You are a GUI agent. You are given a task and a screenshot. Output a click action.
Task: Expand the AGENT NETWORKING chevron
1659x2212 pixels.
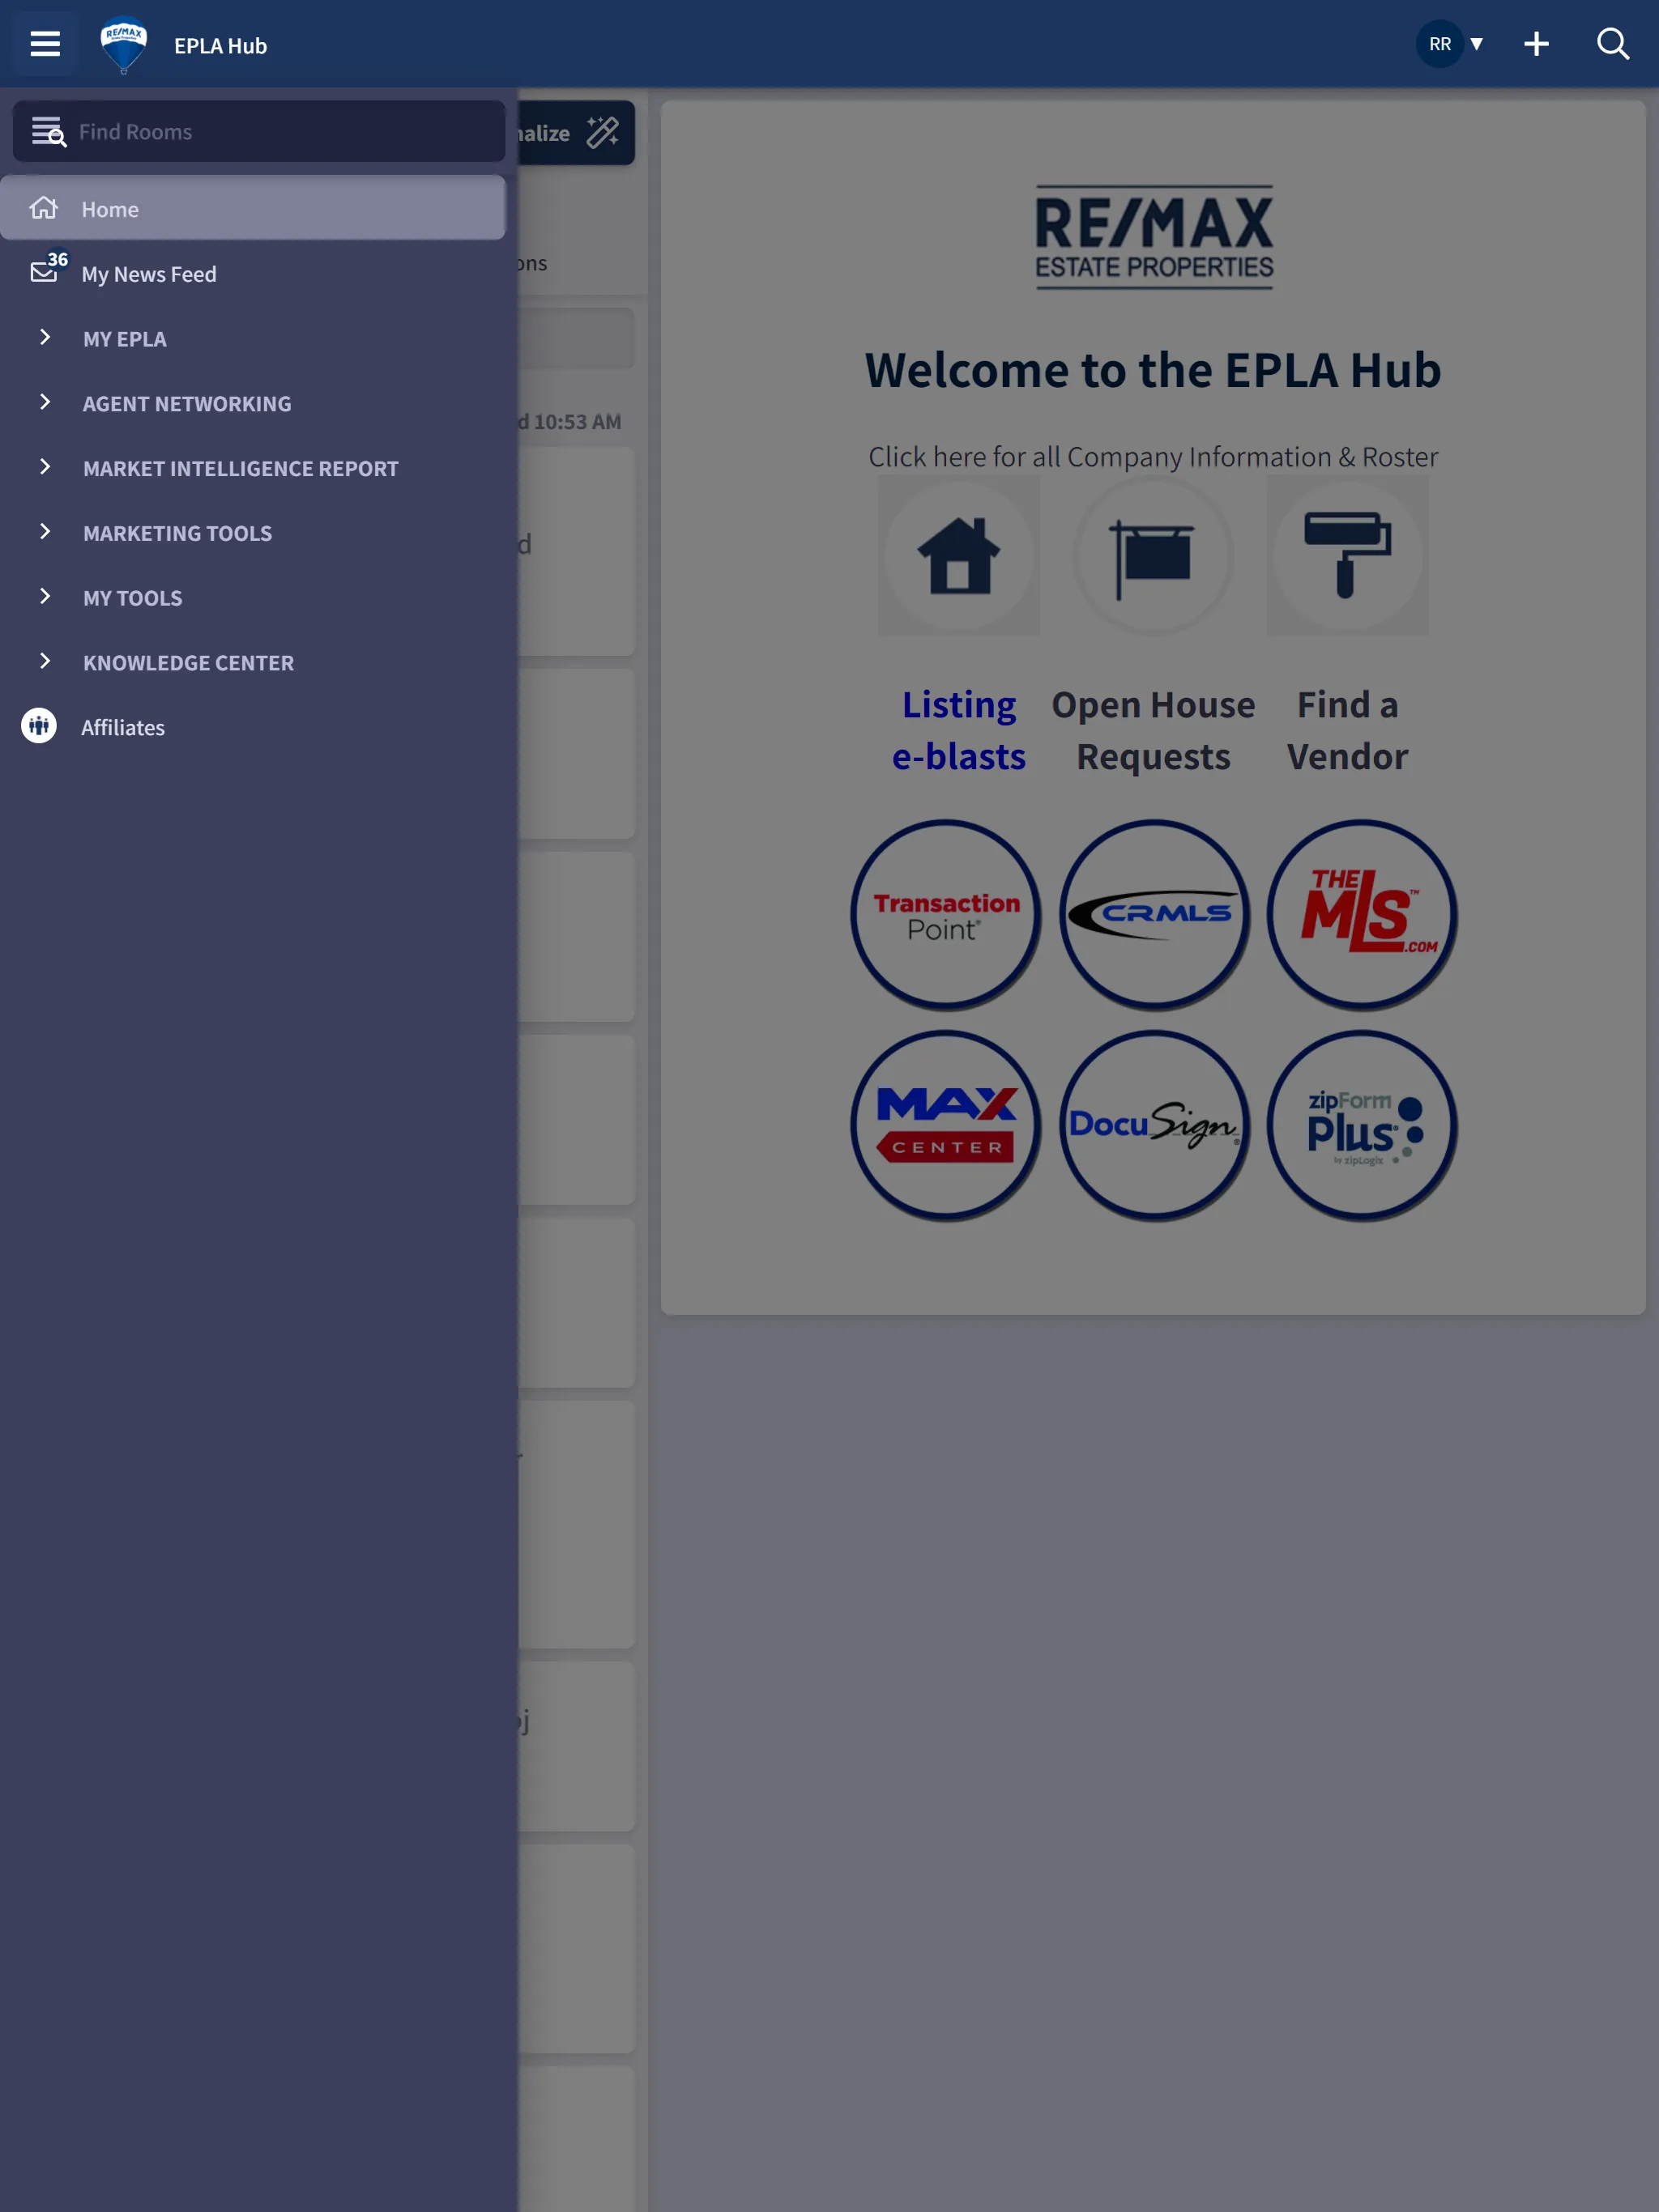click(45, 402)
